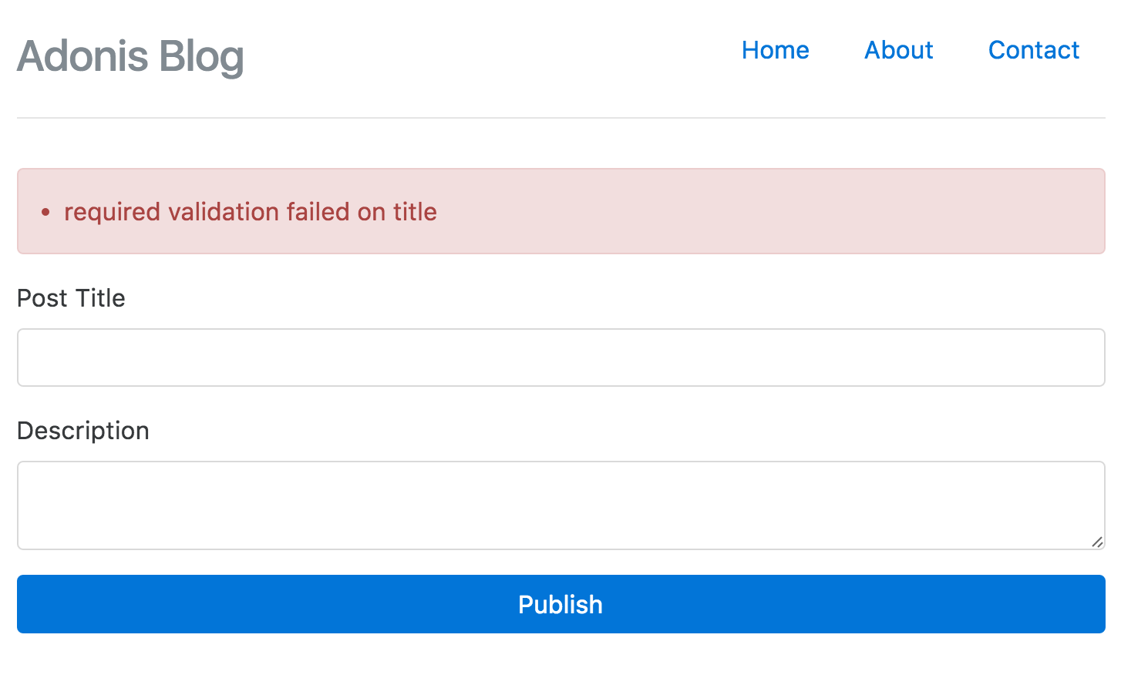Click empty area of the red alert box
The width and height of the screenshot is (1121, 695).
pyautogui.click(x=771, y=212)
